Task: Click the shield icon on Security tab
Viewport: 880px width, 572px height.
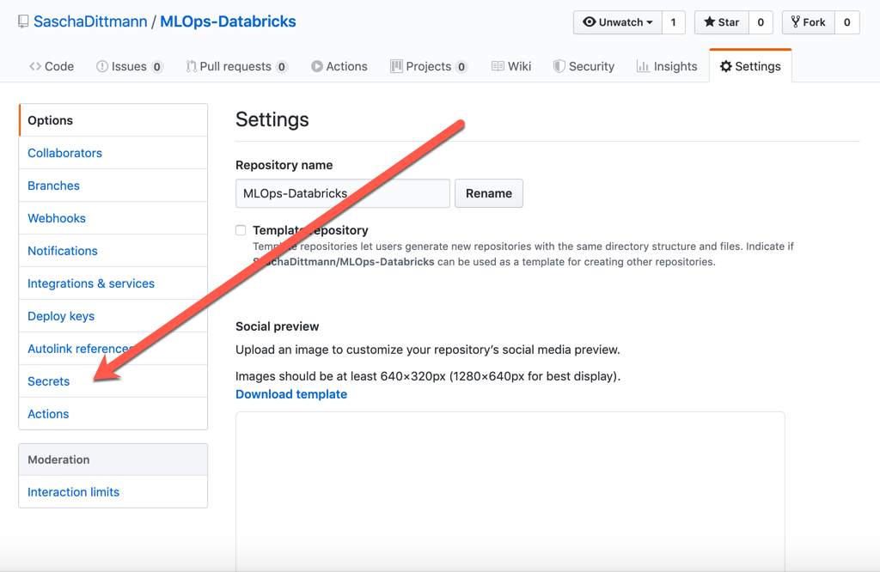Action: [x=559, y=66]
